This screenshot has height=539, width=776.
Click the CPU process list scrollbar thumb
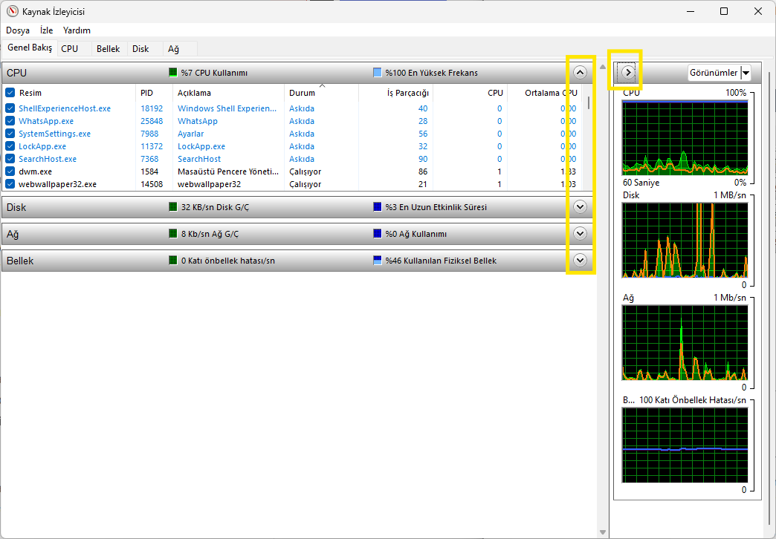(x=589, y=102)
